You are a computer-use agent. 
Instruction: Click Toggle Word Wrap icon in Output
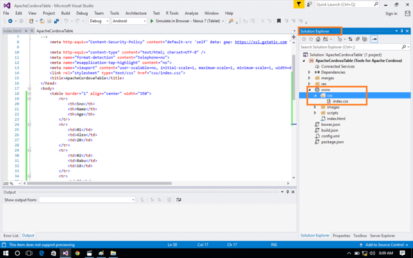click(179, 200)
